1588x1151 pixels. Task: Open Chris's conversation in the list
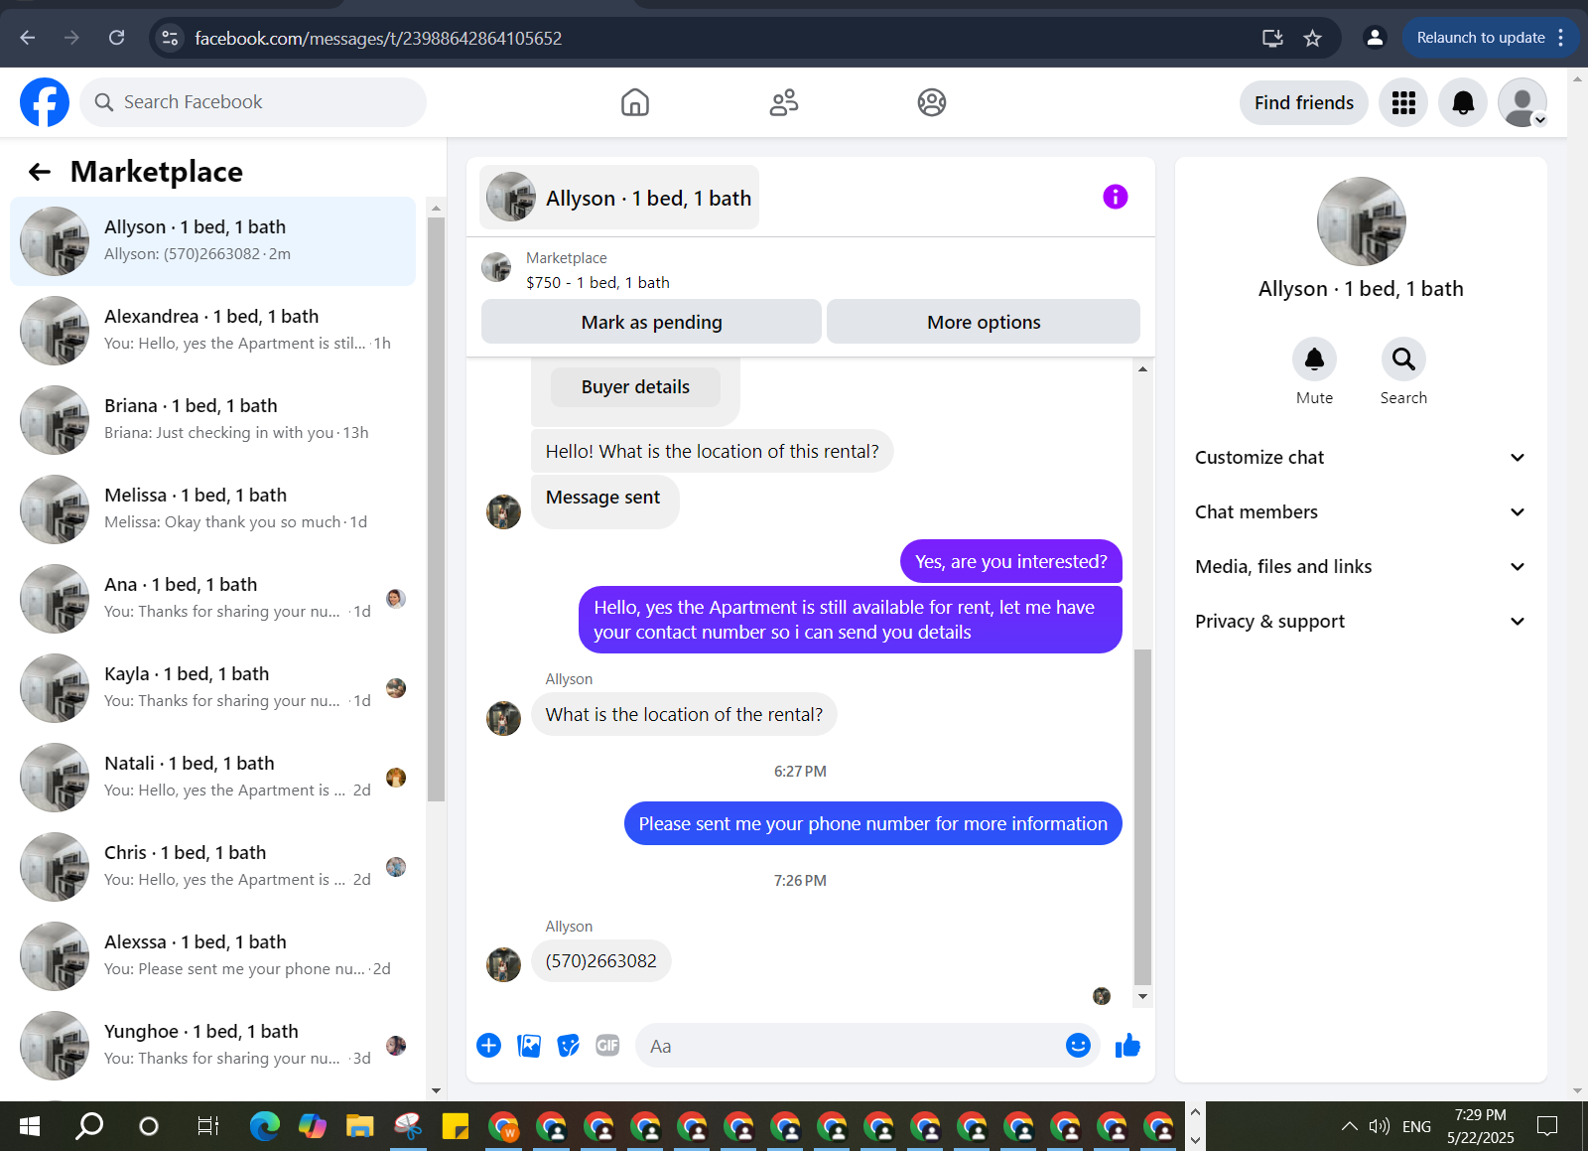click(212, 867)
